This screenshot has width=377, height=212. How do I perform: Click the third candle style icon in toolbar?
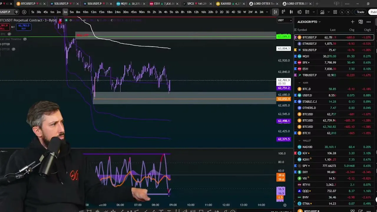(291, 12)
